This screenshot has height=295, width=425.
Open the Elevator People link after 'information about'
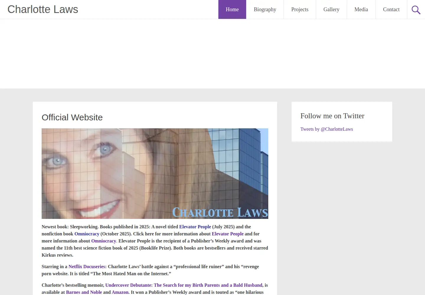(228, 234)
